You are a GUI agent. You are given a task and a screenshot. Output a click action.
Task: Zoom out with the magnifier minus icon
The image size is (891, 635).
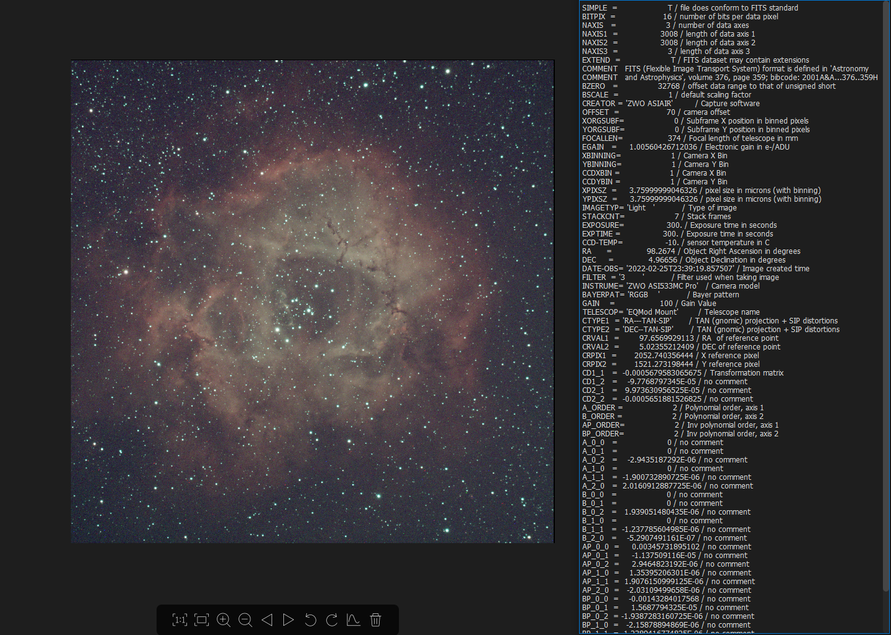245,619
